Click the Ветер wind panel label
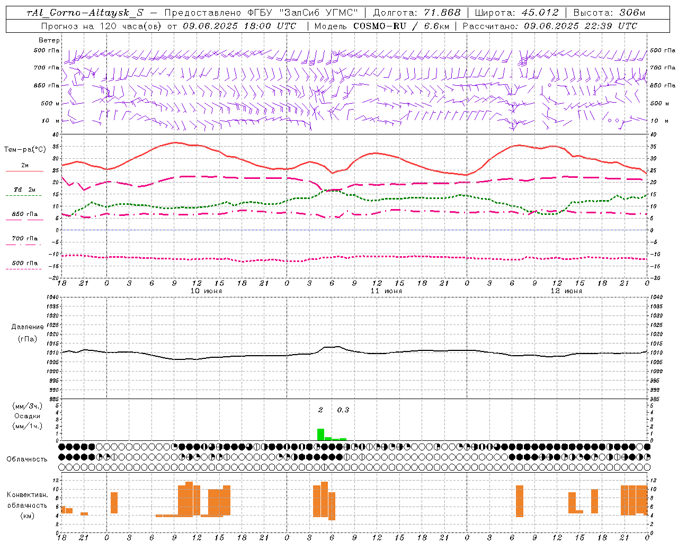Image resolution: width=678 pixels, height=542 pixels. tap(49, 40)
